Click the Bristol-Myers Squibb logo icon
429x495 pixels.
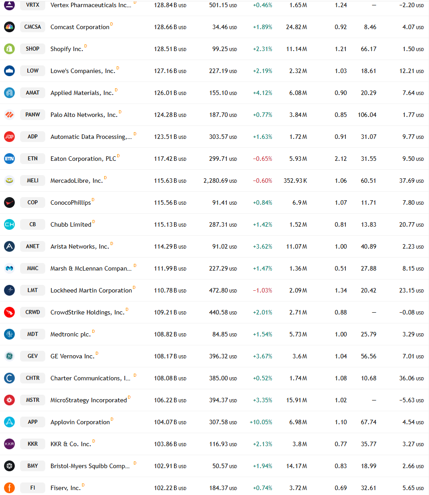pos(9,465)
